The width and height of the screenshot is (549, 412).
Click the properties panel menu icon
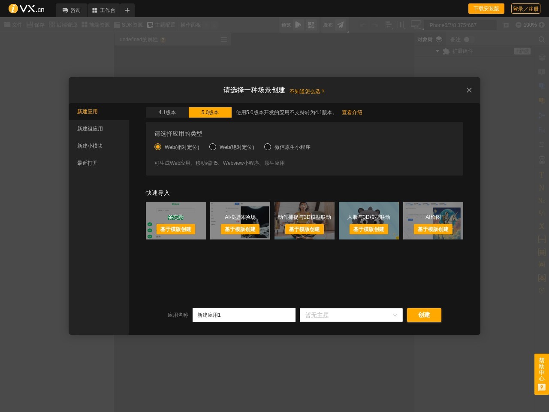(x=224, y=39)
